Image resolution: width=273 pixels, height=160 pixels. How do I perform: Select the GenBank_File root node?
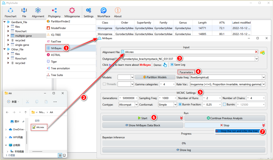click(x=19, y=22)
